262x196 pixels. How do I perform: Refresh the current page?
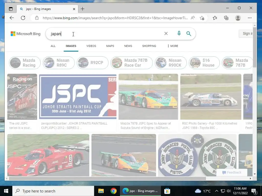pyautogui.click(x=23, y=18)
